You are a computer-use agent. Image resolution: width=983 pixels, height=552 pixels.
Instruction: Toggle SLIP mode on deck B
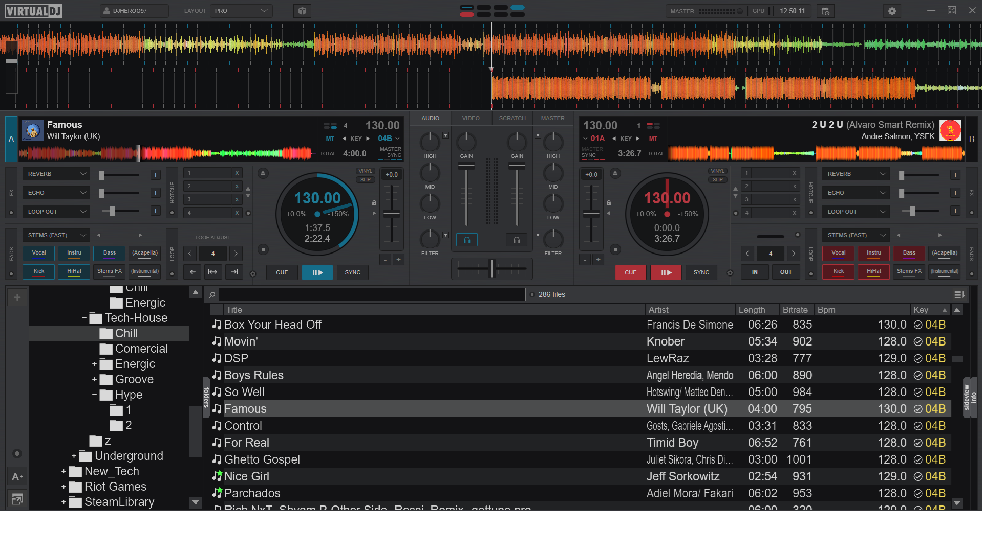718,179
